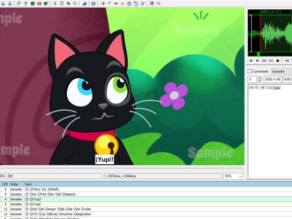Select visible subtitle lines icon
The image size is (292, 219).
click(x=32, y=3)
